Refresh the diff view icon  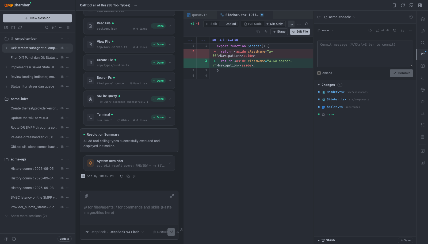click(x=307, y=24)
